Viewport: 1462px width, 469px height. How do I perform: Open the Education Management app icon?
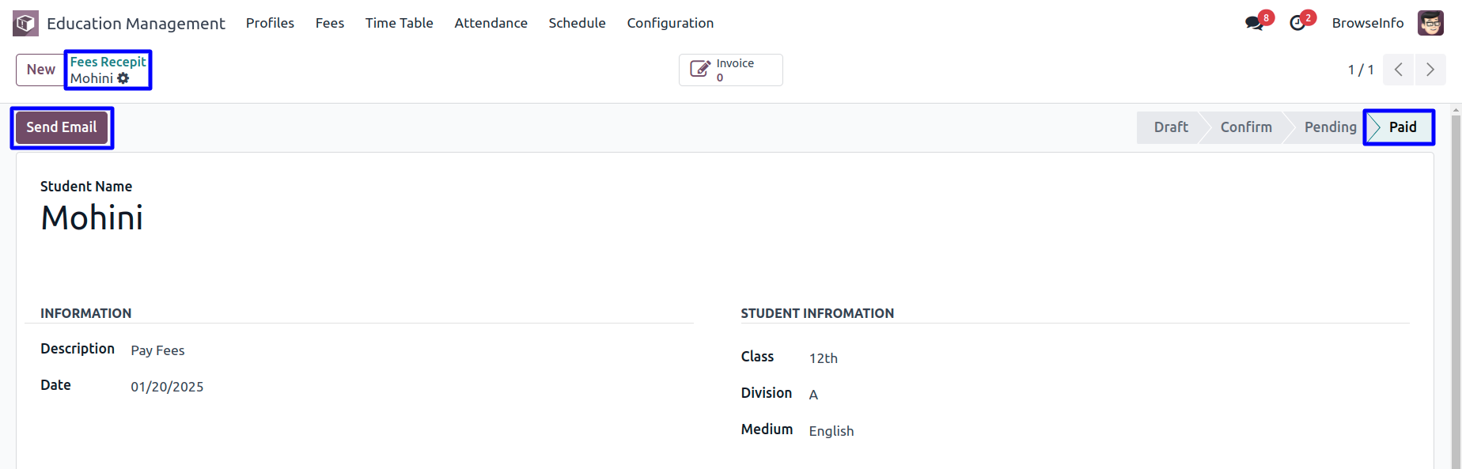[x=25, y=23]
